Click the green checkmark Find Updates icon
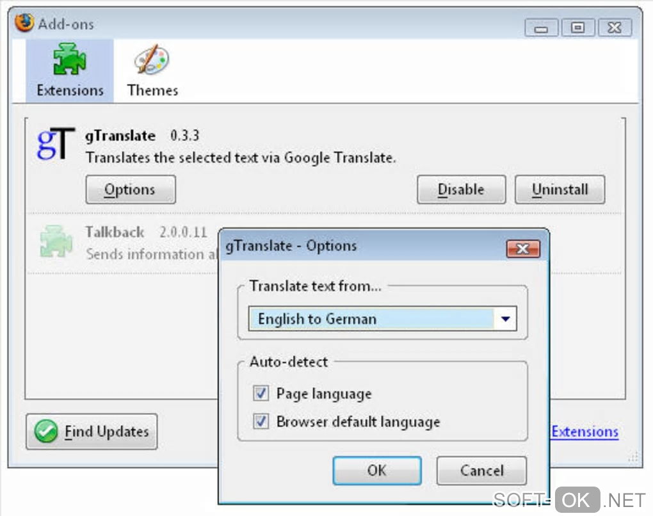The image size is (653, 516). pos(46,431)
